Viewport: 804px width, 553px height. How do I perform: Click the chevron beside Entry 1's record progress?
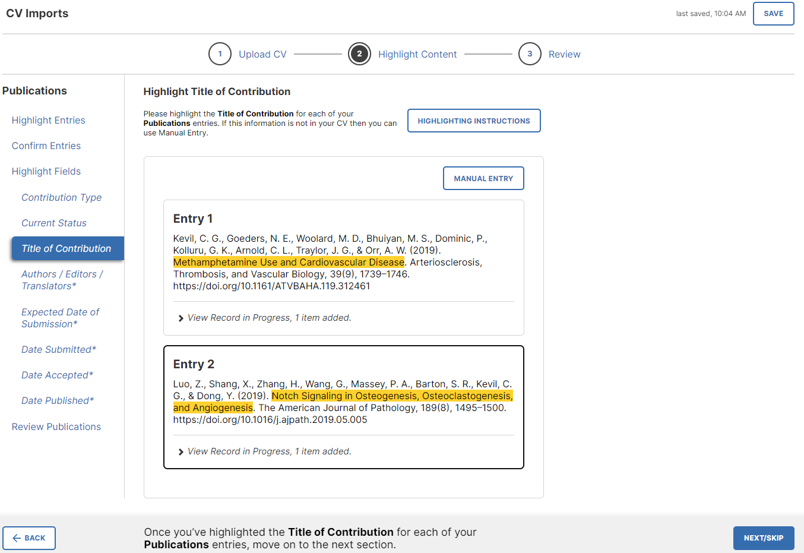pyautogui.click(x=181, y=317)
